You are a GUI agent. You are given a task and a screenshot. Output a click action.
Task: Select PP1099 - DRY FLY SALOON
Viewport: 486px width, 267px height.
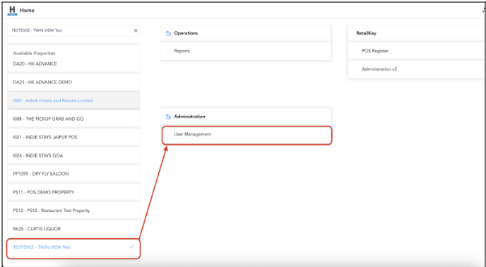pyautogui.click(x=73, y=174)
